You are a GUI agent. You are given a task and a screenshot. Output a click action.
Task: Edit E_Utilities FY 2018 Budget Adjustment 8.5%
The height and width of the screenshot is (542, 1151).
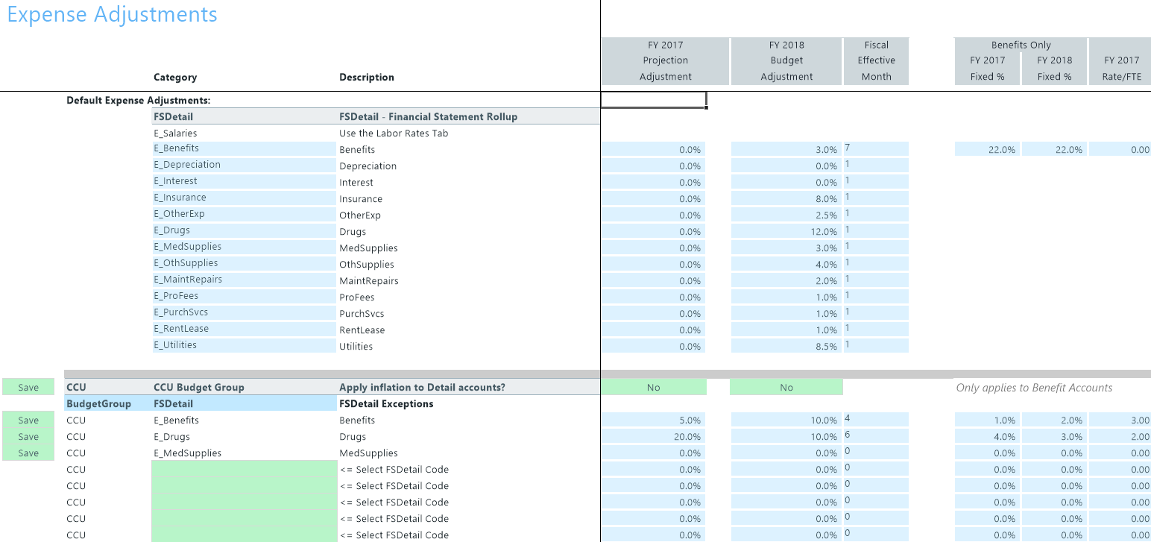786,346
